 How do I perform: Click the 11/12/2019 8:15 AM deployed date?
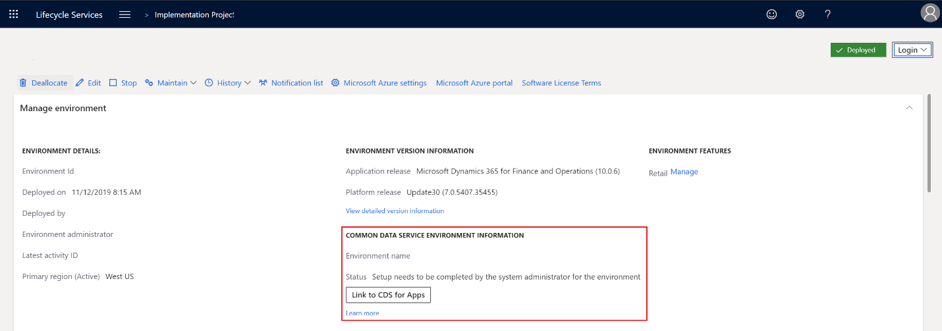(x=107, y=192)
